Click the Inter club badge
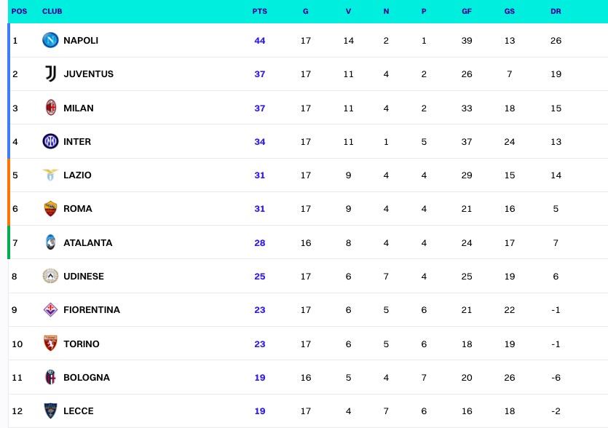This screenshot has width=608, height=428. click(50, 141)
